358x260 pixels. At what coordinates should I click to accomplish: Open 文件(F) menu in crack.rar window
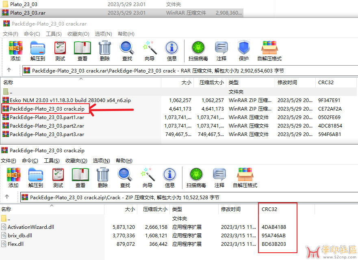[11, 34]
